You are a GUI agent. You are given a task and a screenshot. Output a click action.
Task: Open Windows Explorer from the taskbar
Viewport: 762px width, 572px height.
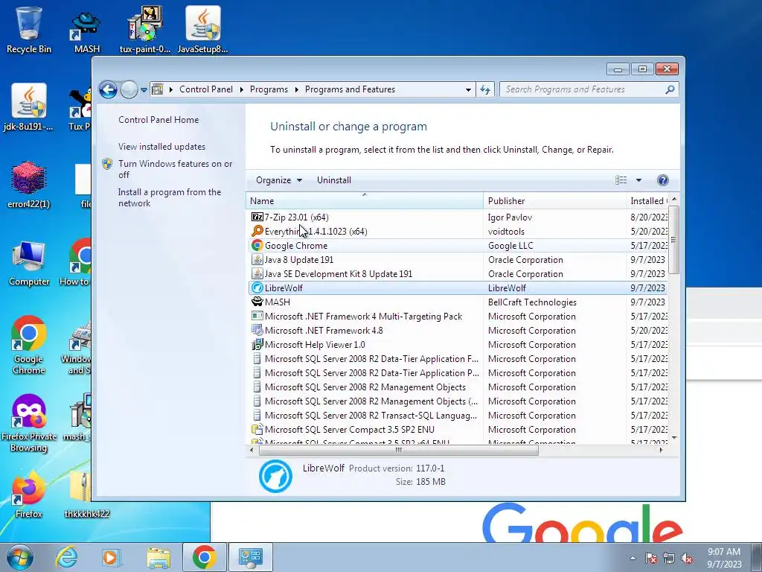(159, 557)
